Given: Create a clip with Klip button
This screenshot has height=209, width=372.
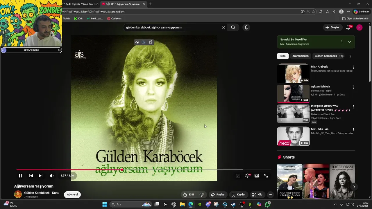Looking at the screenshot, I should tap(257, 194).
